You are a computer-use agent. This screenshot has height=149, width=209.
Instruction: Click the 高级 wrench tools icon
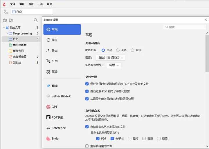tap(48, 72)
